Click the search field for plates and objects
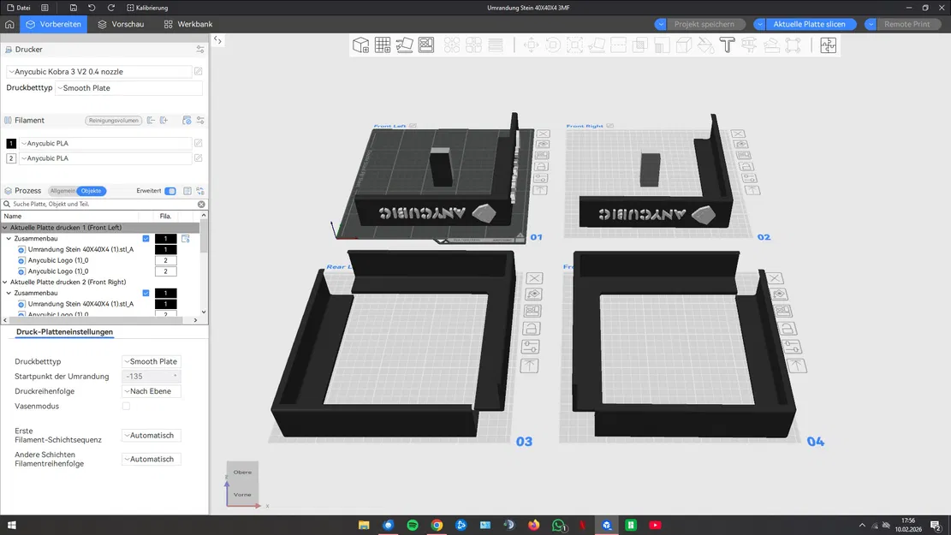 point(103,205)
